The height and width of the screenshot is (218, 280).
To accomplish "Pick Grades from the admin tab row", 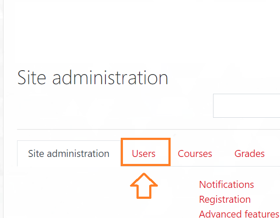I will [249, 154].
